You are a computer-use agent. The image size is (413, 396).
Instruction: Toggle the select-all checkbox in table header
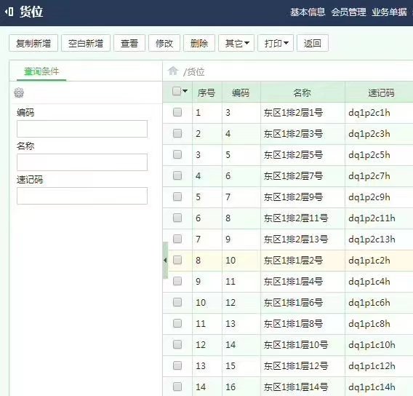[x=177, y=91]
